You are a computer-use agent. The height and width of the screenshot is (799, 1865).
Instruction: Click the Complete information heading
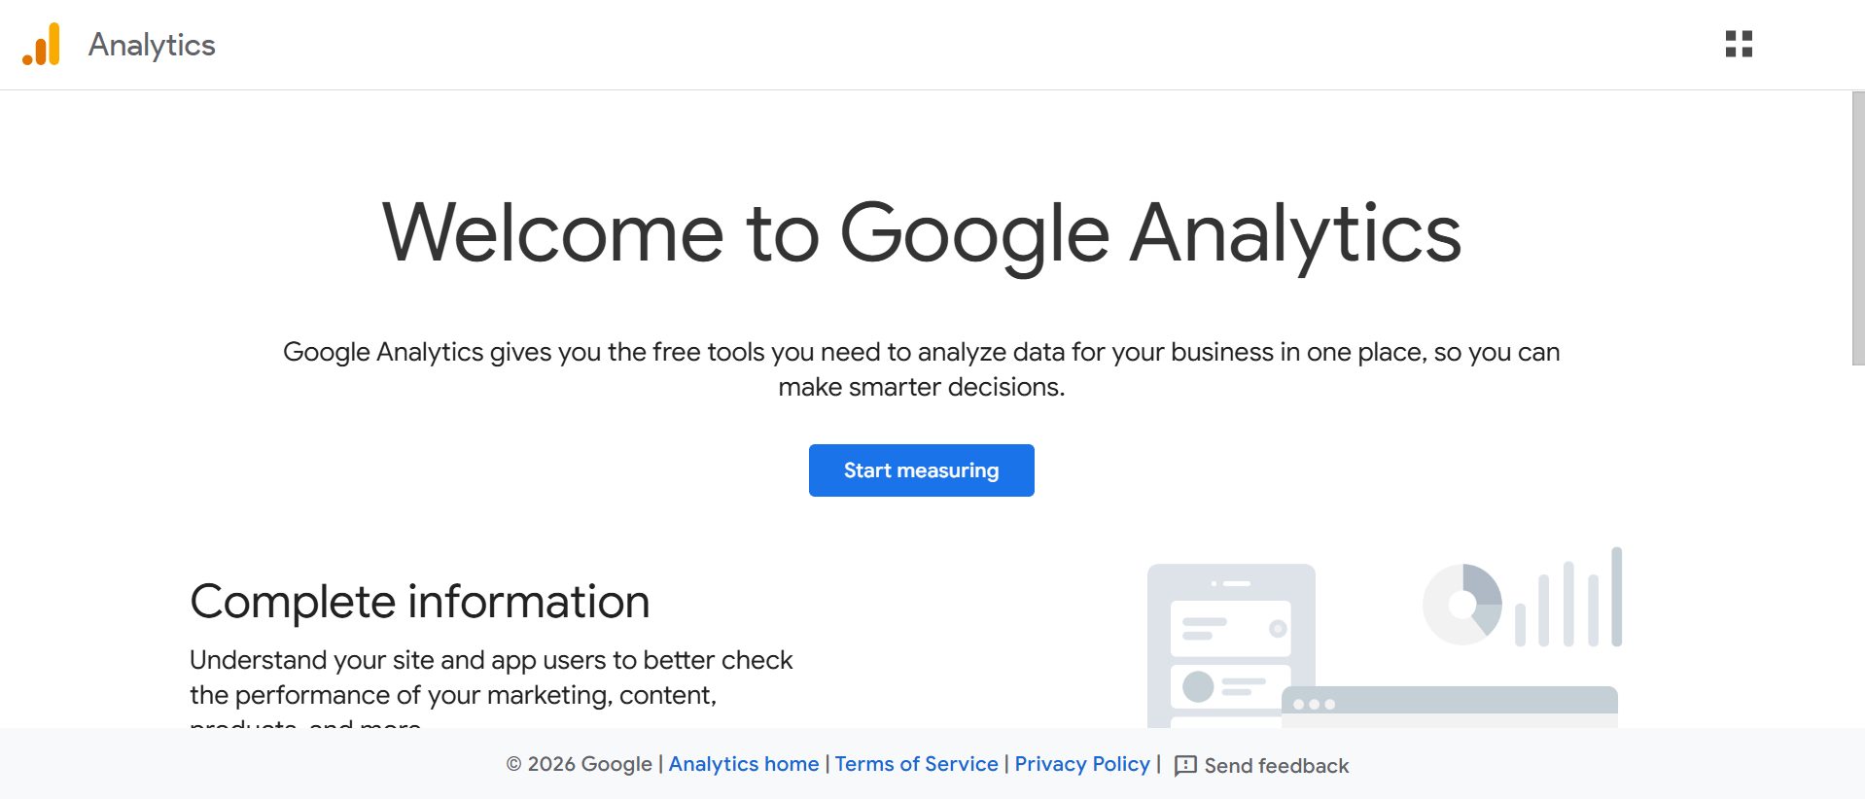[419, 602]
